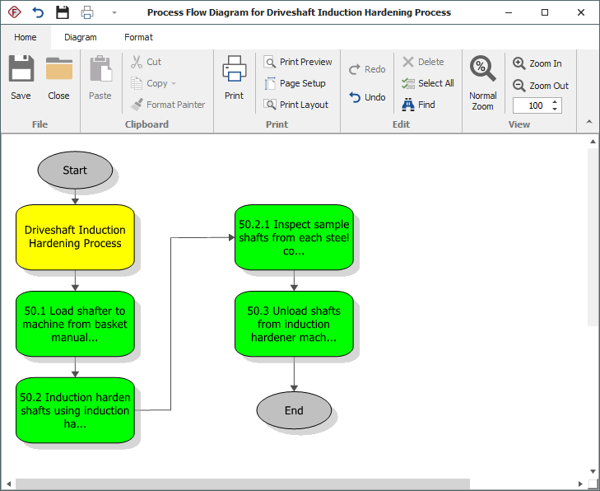The height and width of the screenshot is (491, 600).
Task: Click Zoom Out in the View group
Action: (519, 86)
